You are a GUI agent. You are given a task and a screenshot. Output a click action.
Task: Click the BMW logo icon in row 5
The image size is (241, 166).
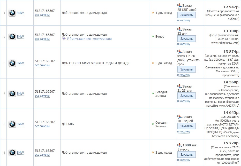pyautogui.click(x=12, y=124)
